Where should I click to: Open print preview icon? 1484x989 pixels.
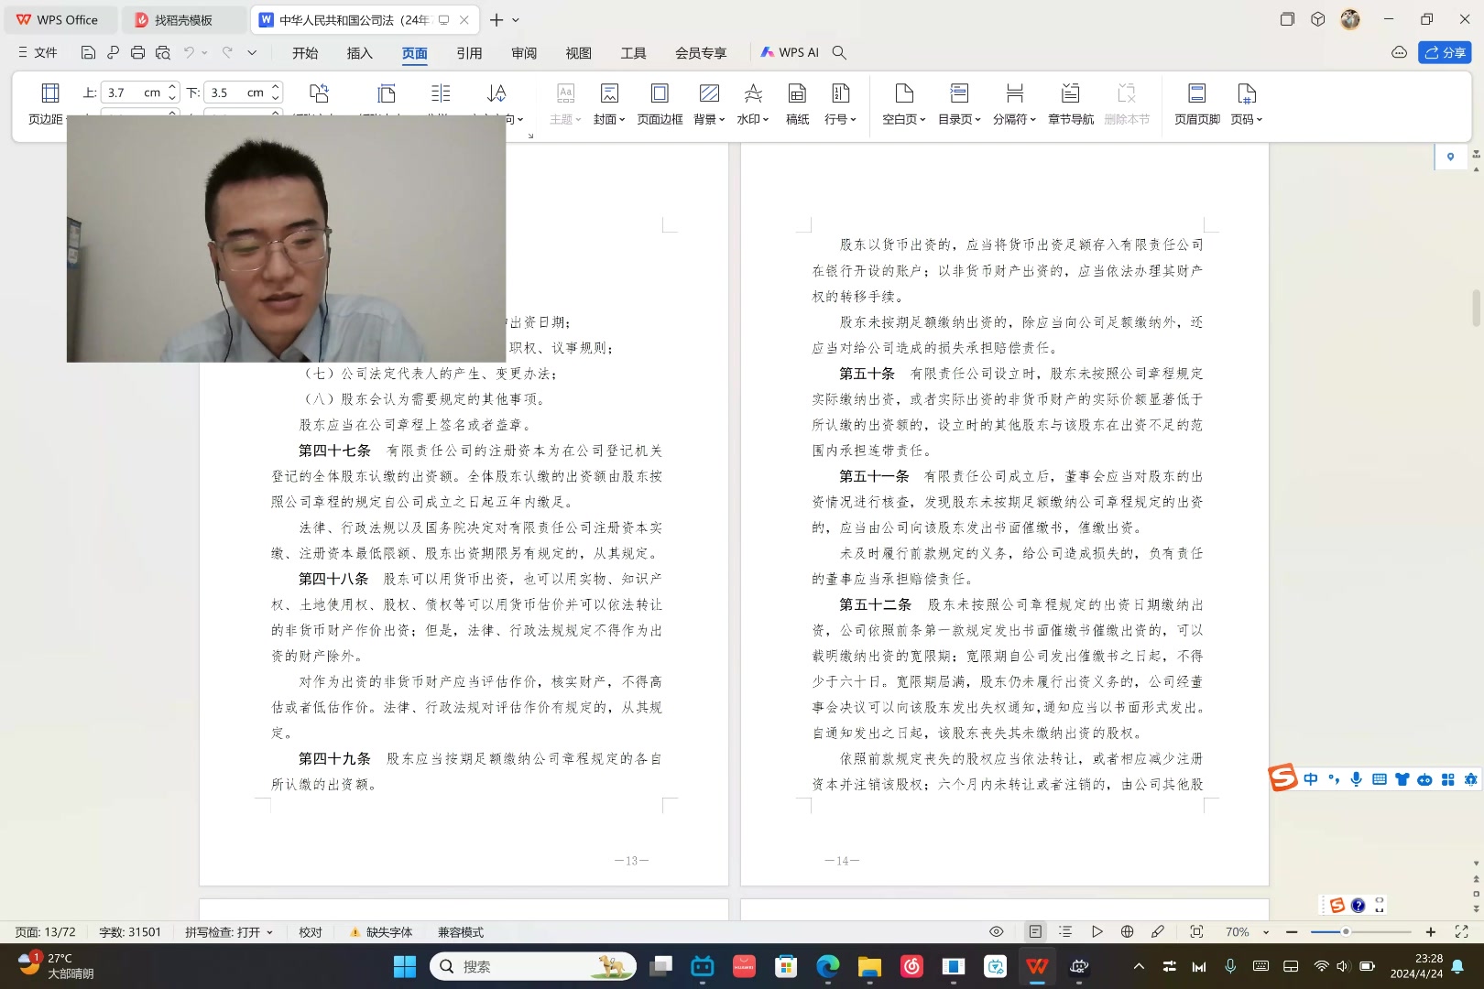163,53
